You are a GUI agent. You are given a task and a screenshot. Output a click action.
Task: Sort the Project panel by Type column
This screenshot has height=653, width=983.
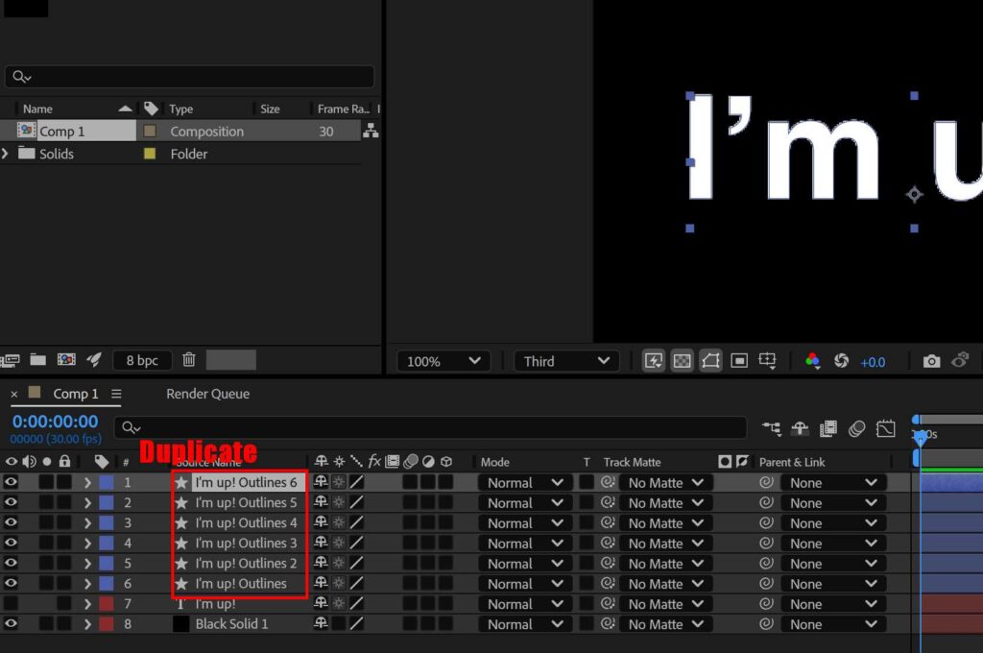(x=181, y=109)
